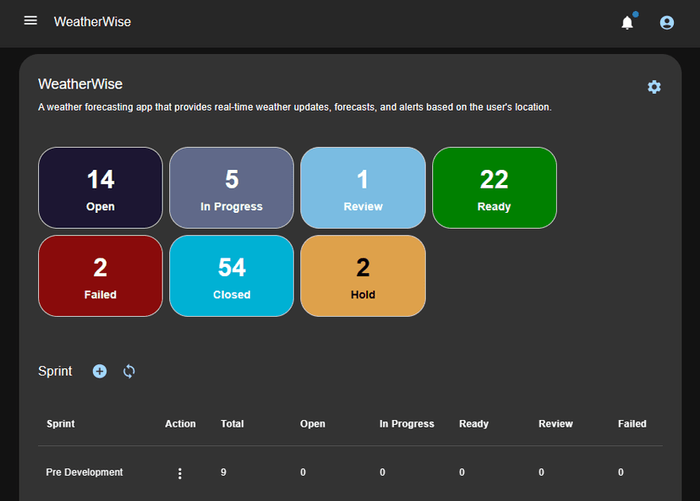Open the green Ready status card

tap(495, 188)
